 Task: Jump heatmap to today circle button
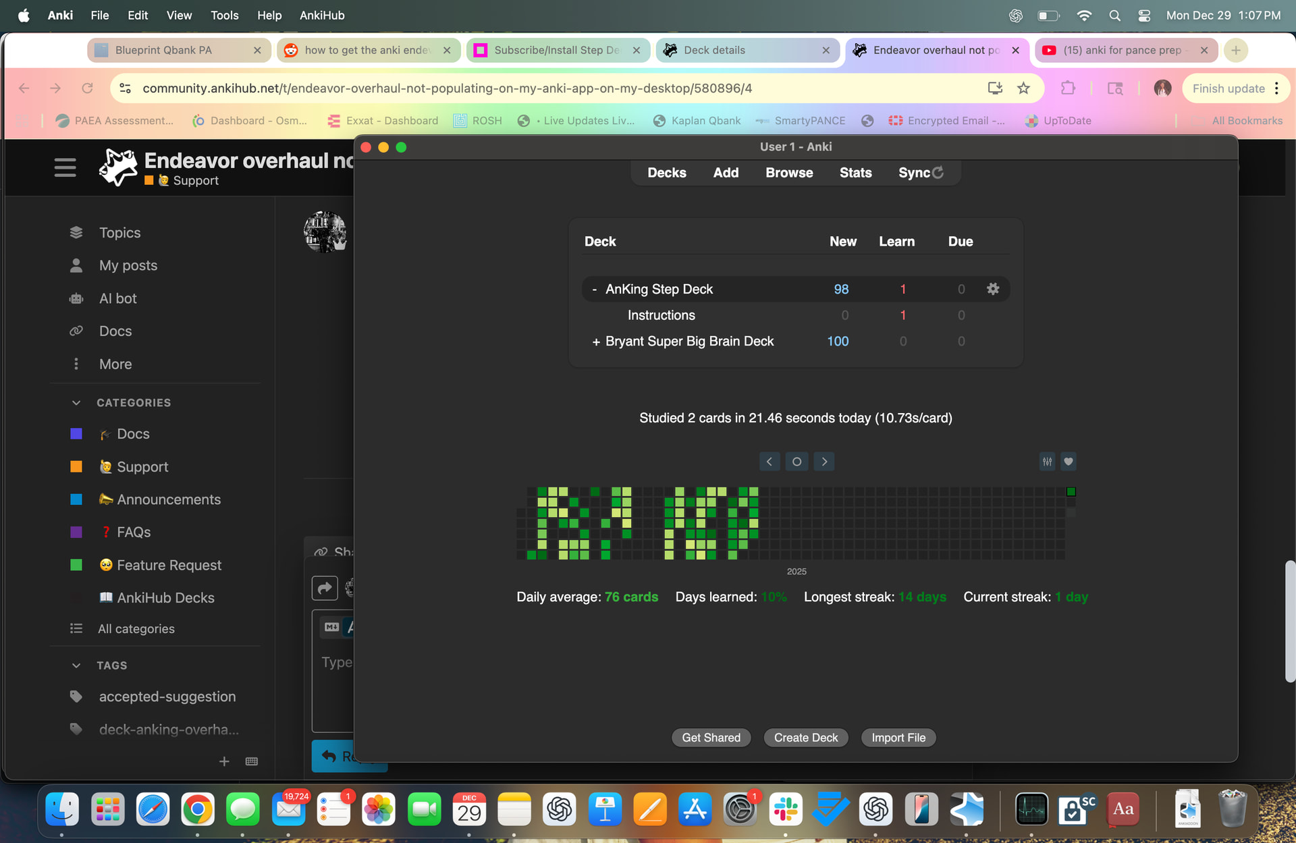[x=796, y=462]
